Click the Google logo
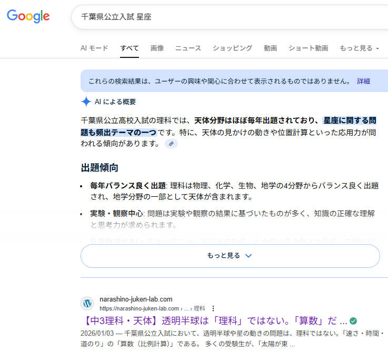This screenshot has width=388, height=351. 28,16
